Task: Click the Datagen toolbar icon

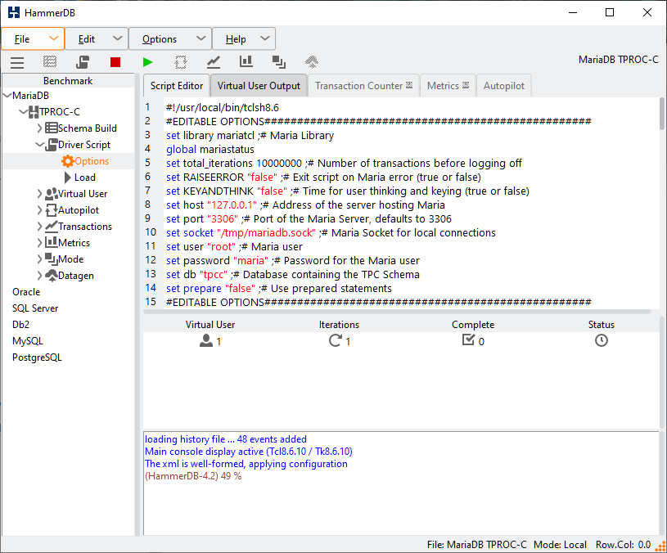Action: [312, 62]
